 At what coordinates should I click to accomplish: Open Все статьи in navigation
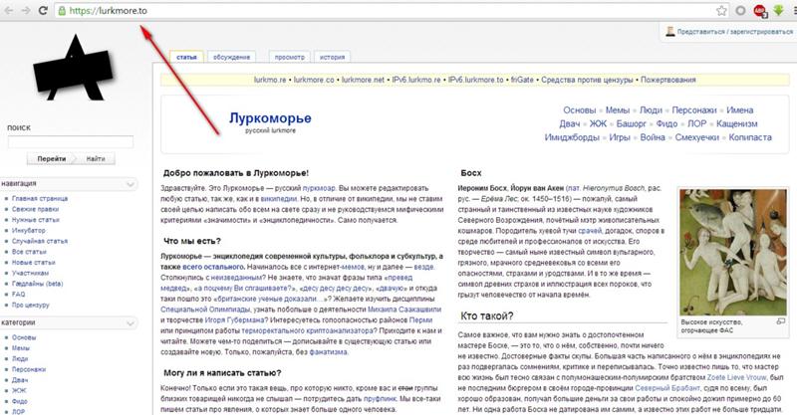[29, 252]
